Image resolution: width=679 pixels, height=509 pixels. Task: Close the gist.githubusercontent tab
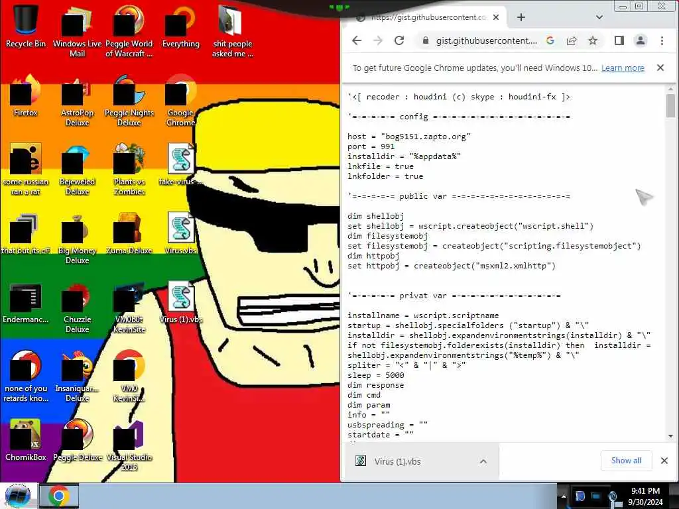coord(496,17)
